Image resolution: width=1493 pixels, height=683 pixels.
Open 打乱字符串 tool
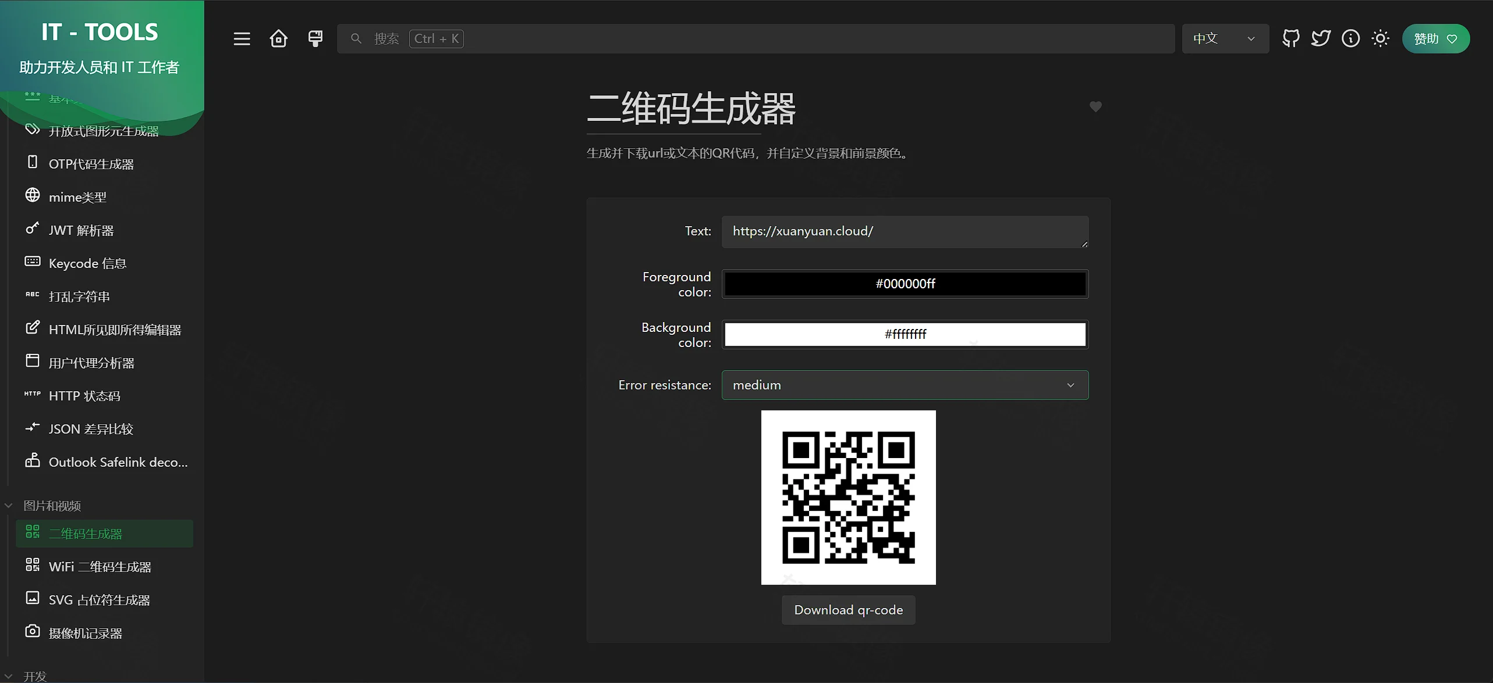[104, 297]
